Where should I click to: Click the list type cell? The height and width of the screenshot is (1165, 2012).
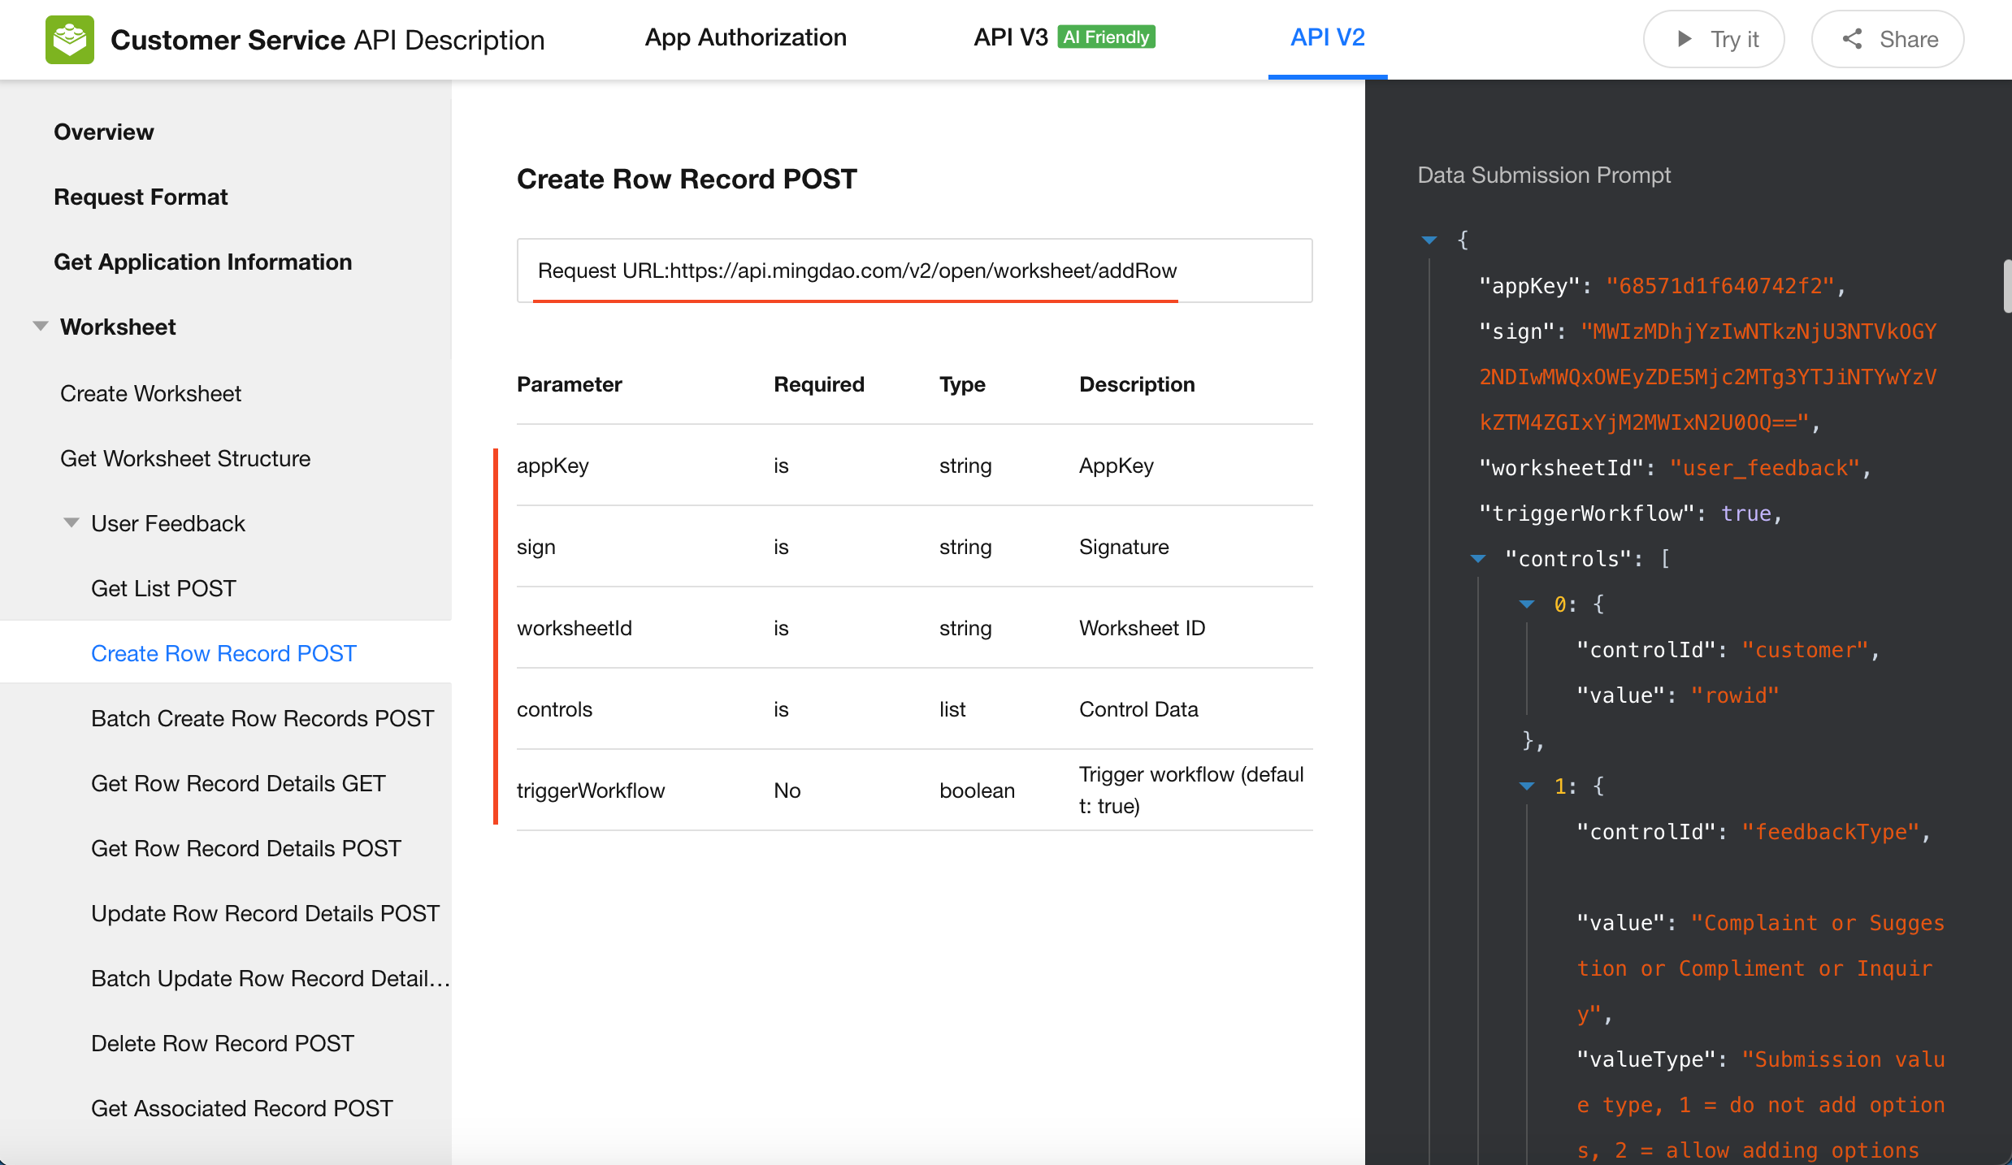pos(952,709)
